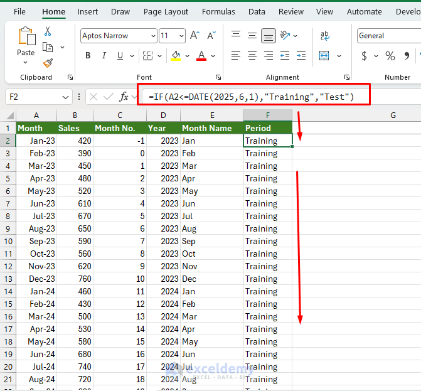Click the Font Color A icon
421x391 pixels.
tap(201, 56)
